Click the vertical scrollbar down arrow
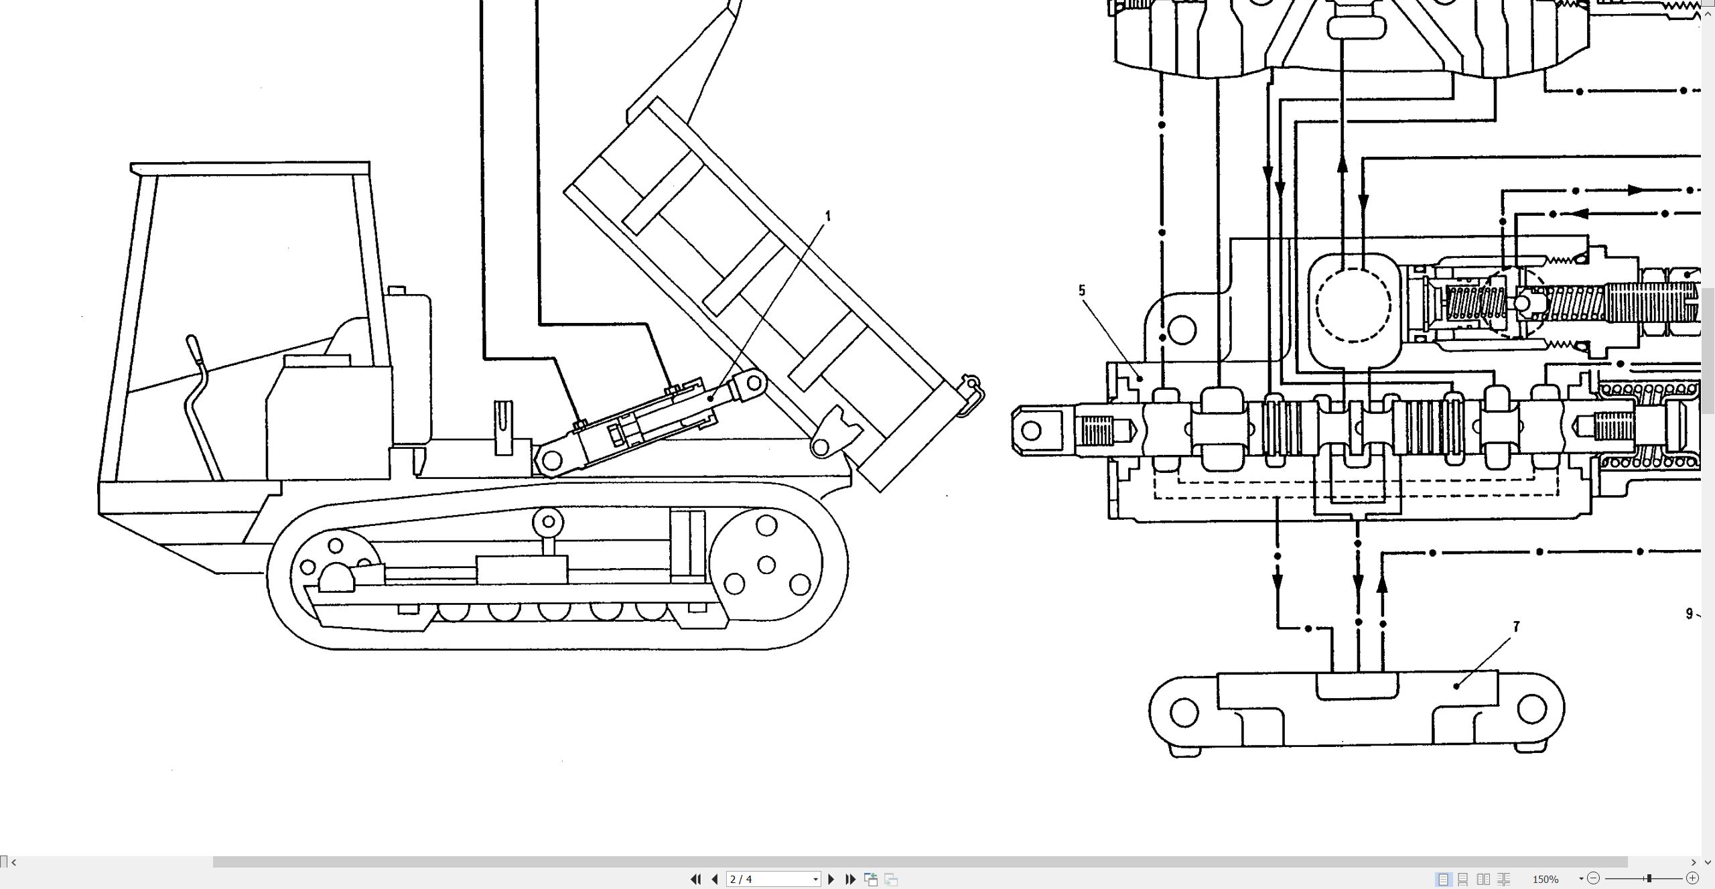 1708,862
